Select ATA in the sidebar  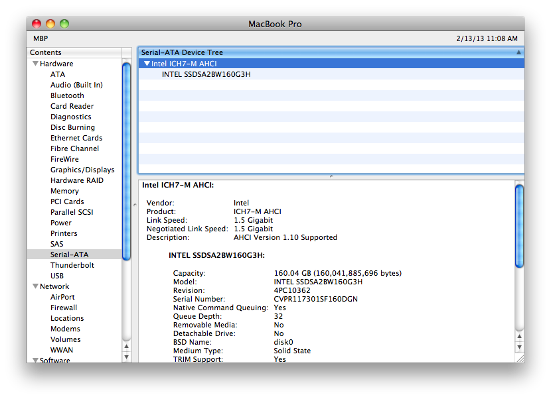coord(58,74)
